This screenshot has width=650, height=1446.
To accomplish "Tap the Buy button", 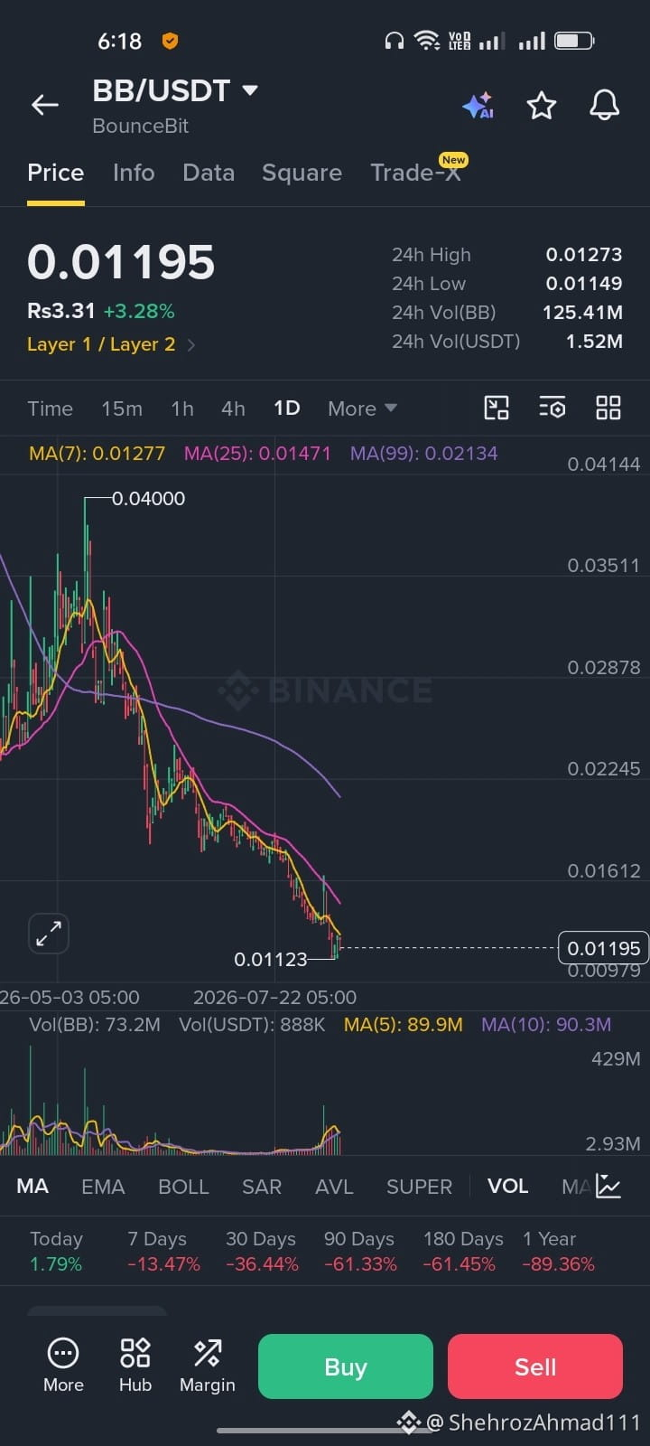I will (346, 1366).
